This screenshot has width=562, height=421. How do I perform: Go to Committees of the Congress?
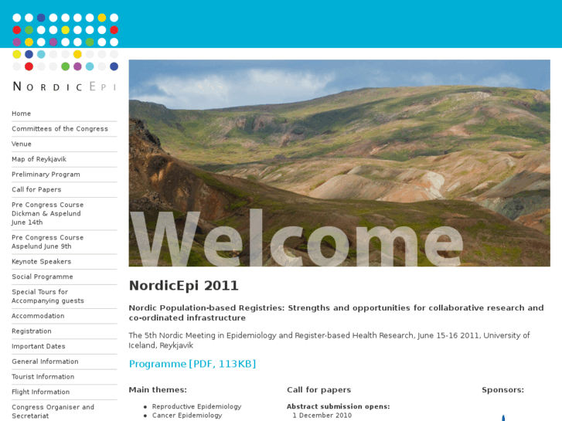click(60, 129)
